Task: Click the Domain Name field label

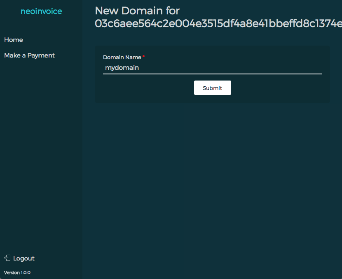Action: [x=122, y=57]
